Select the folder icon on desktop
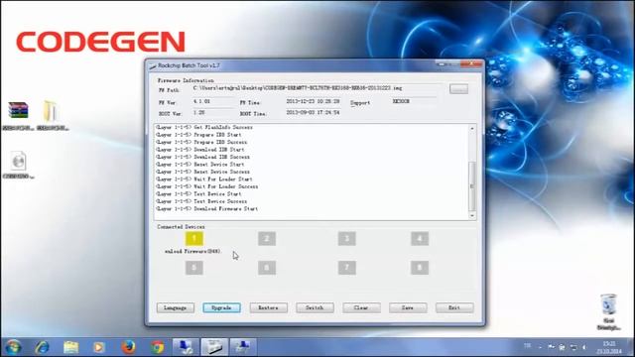This screenshot has height=357, width=635. click(53, 116)
